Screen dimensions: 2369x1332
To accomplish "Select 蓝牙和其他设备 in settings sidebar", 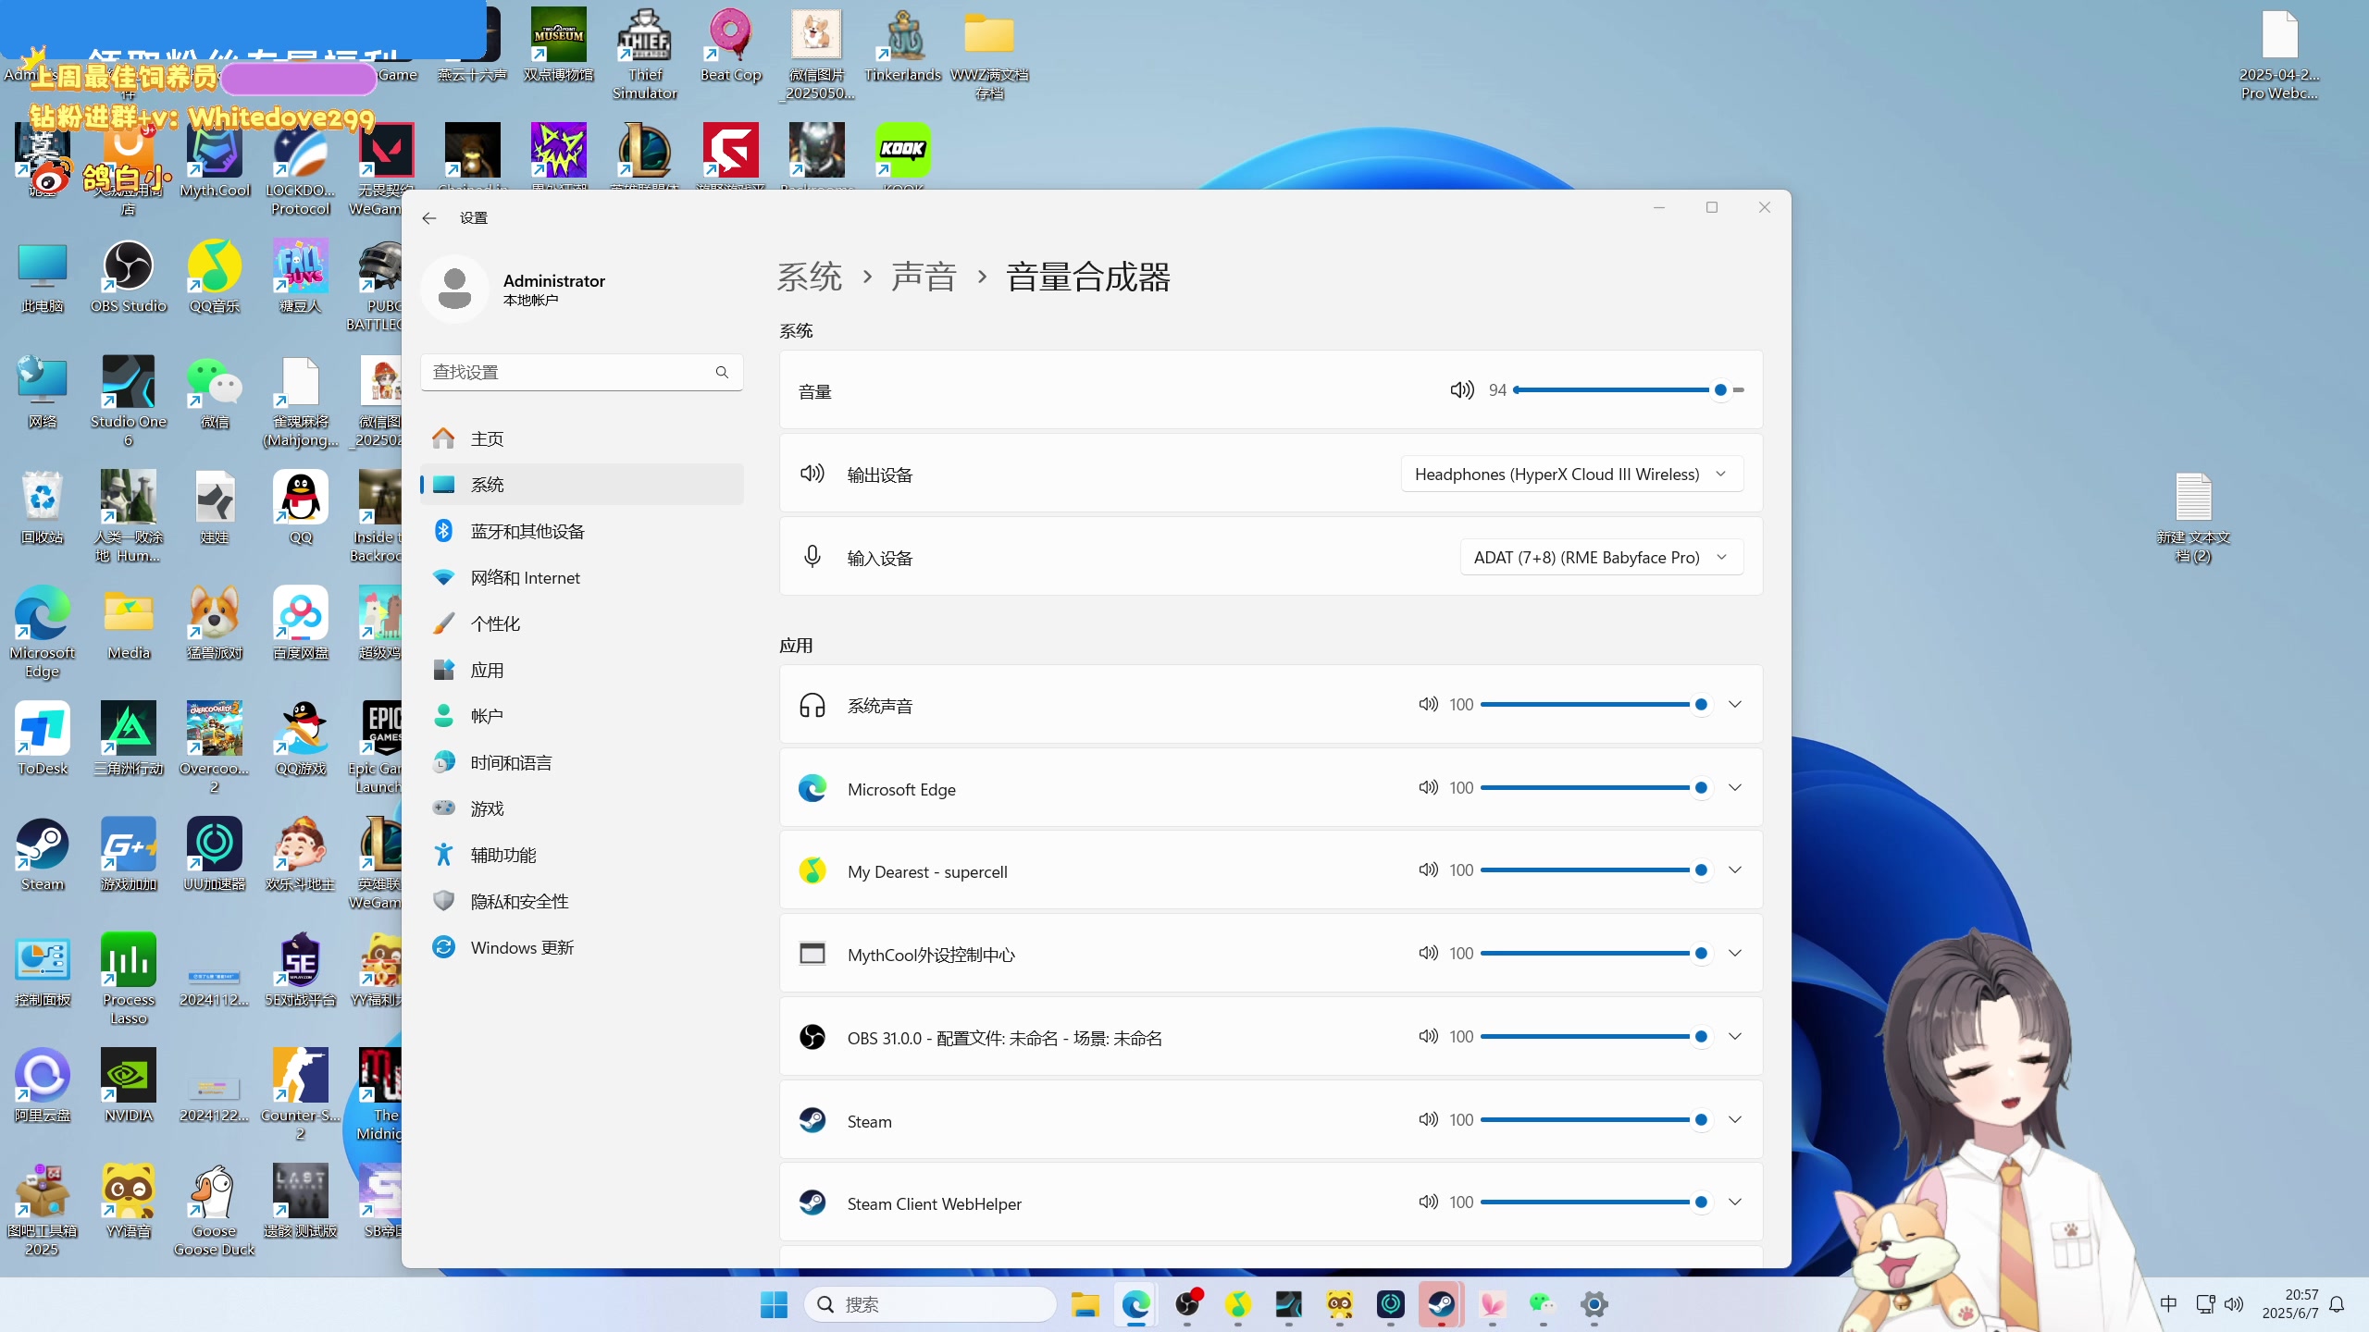I will [581, 531].
